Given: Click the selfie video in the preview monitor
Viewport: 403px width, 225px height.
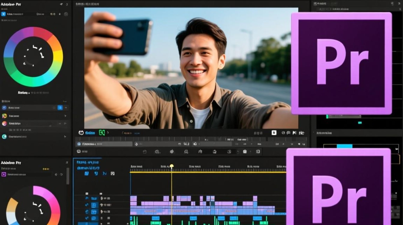Looking at the screenshot, I should (191, 68).
